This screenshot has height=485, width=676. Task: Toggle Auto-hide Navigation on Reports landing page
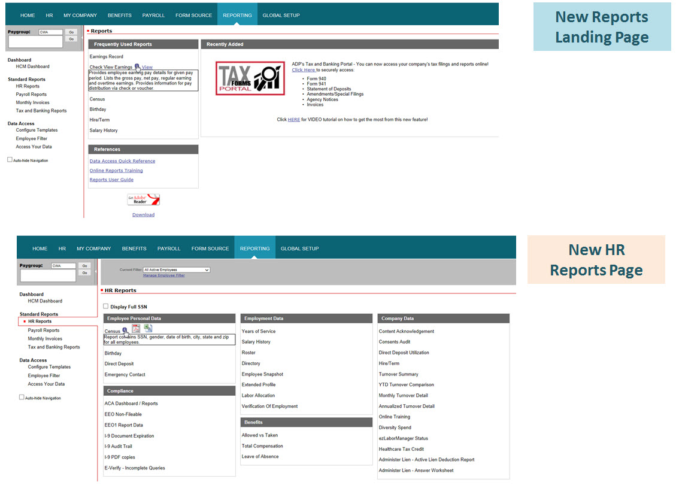point(10,160)
